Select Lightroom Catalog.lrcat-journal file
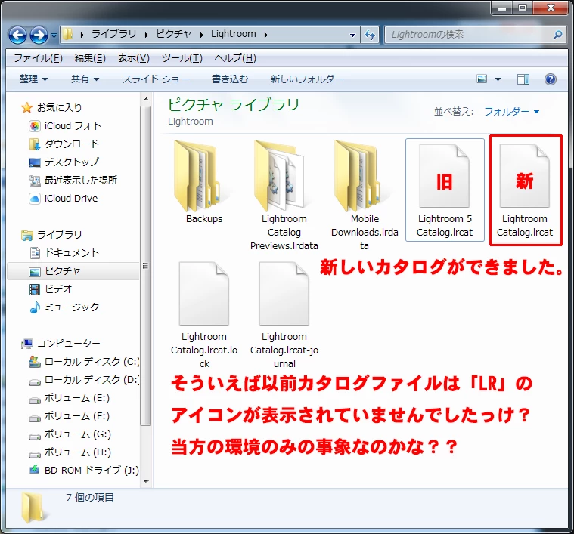574x534 pixels. click(284, 314)
